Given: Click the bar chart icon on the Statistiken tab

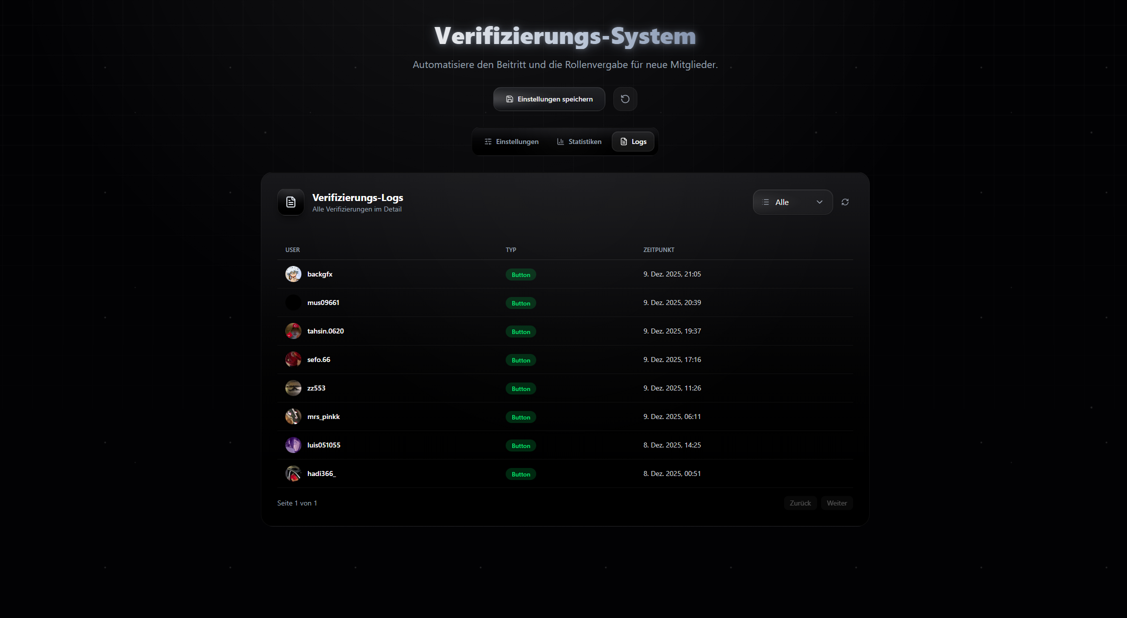Looking at the screenshot, I should tap(560, 141).
